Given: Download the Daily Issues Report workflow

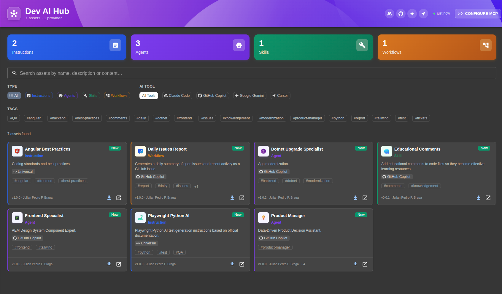Looking at the screenshot, I should (x=232, y=197).
